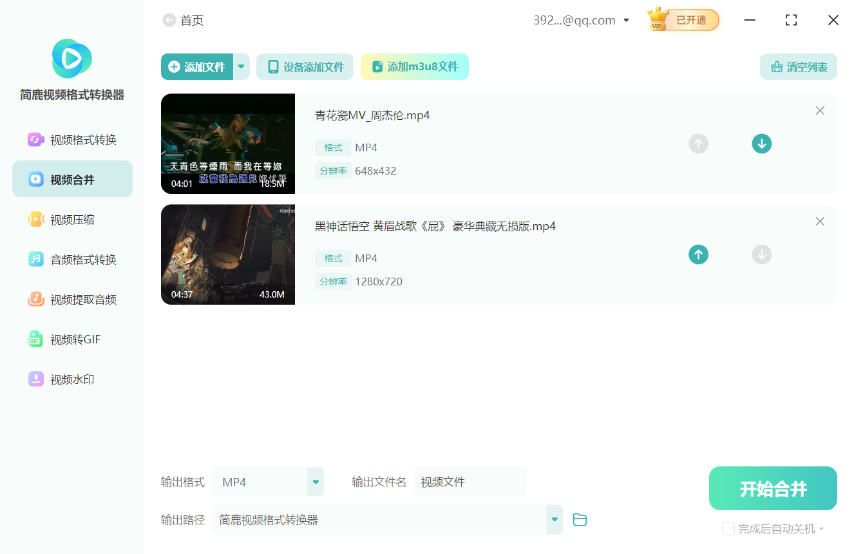Open the 视频格式转换 tool in the sidebar
Image resolution: width=854 pixels, height=554 pixels.
72,139
